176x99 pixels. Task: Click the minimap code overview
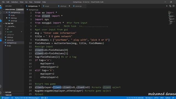pyautogui.click(x=172, y=18)
